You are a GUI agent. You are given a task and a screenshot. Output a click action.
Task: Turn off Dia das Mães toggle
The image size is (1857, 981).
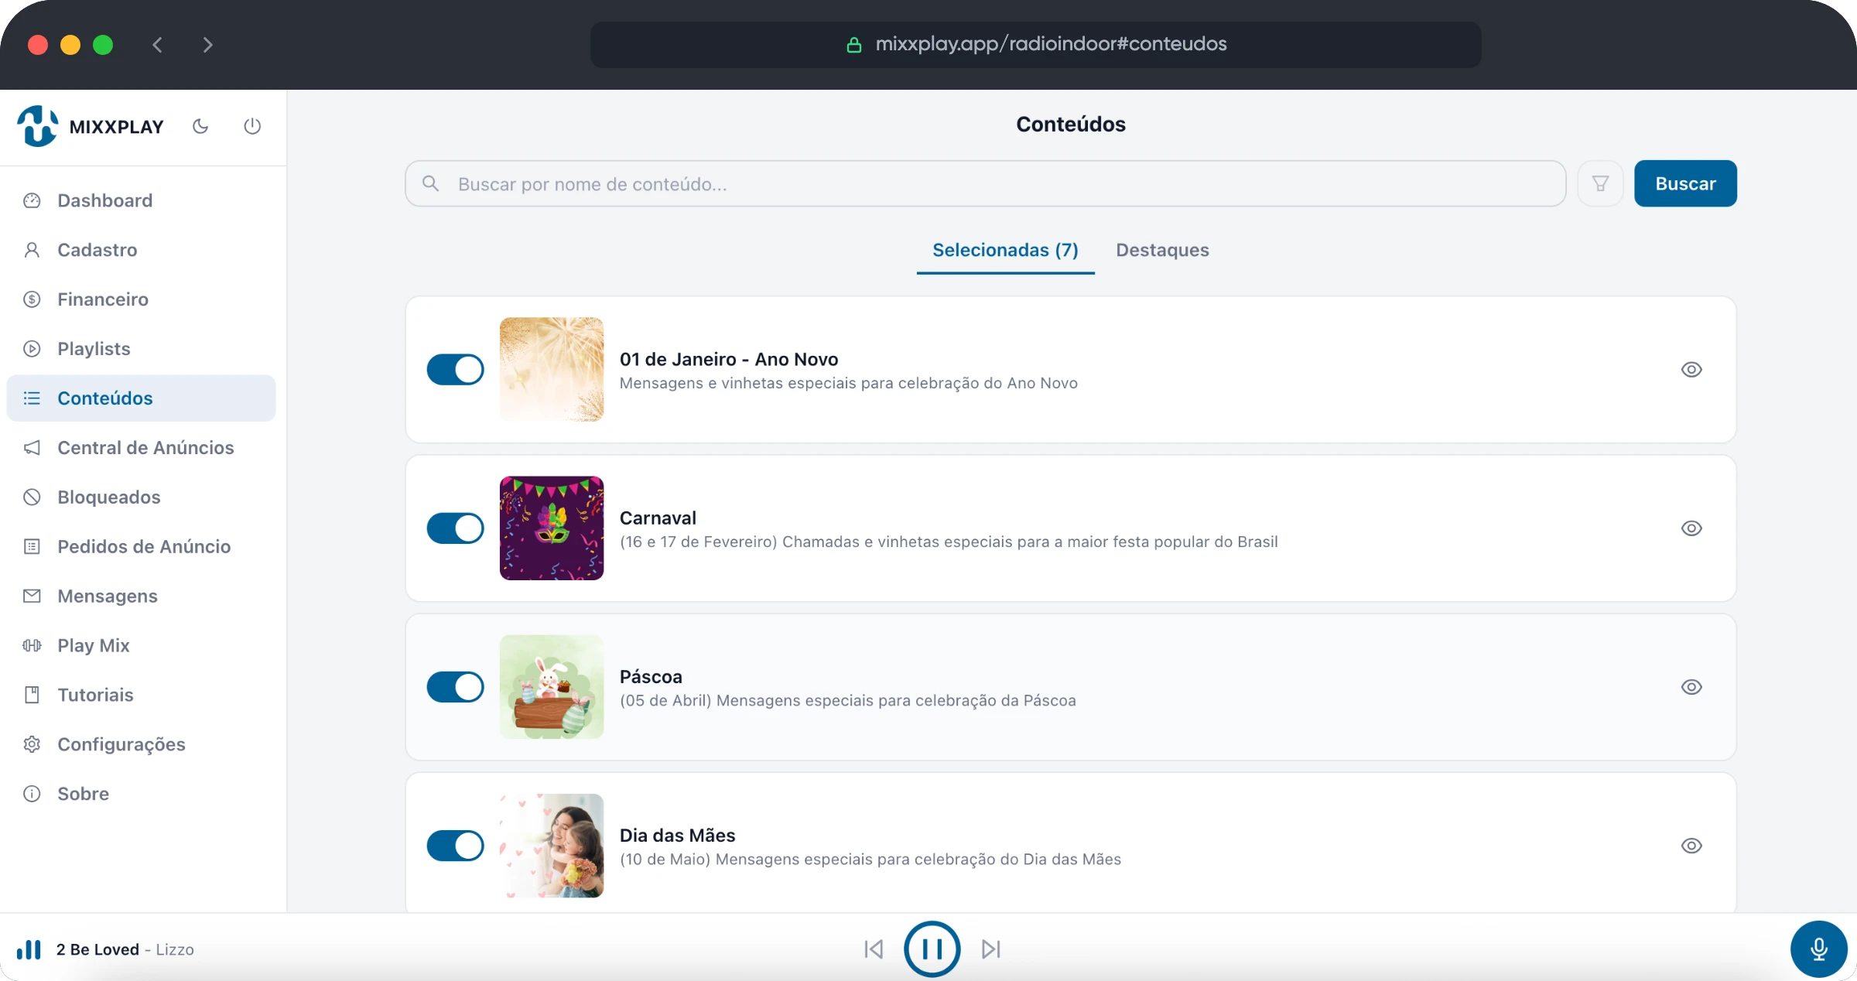(455, 846)
